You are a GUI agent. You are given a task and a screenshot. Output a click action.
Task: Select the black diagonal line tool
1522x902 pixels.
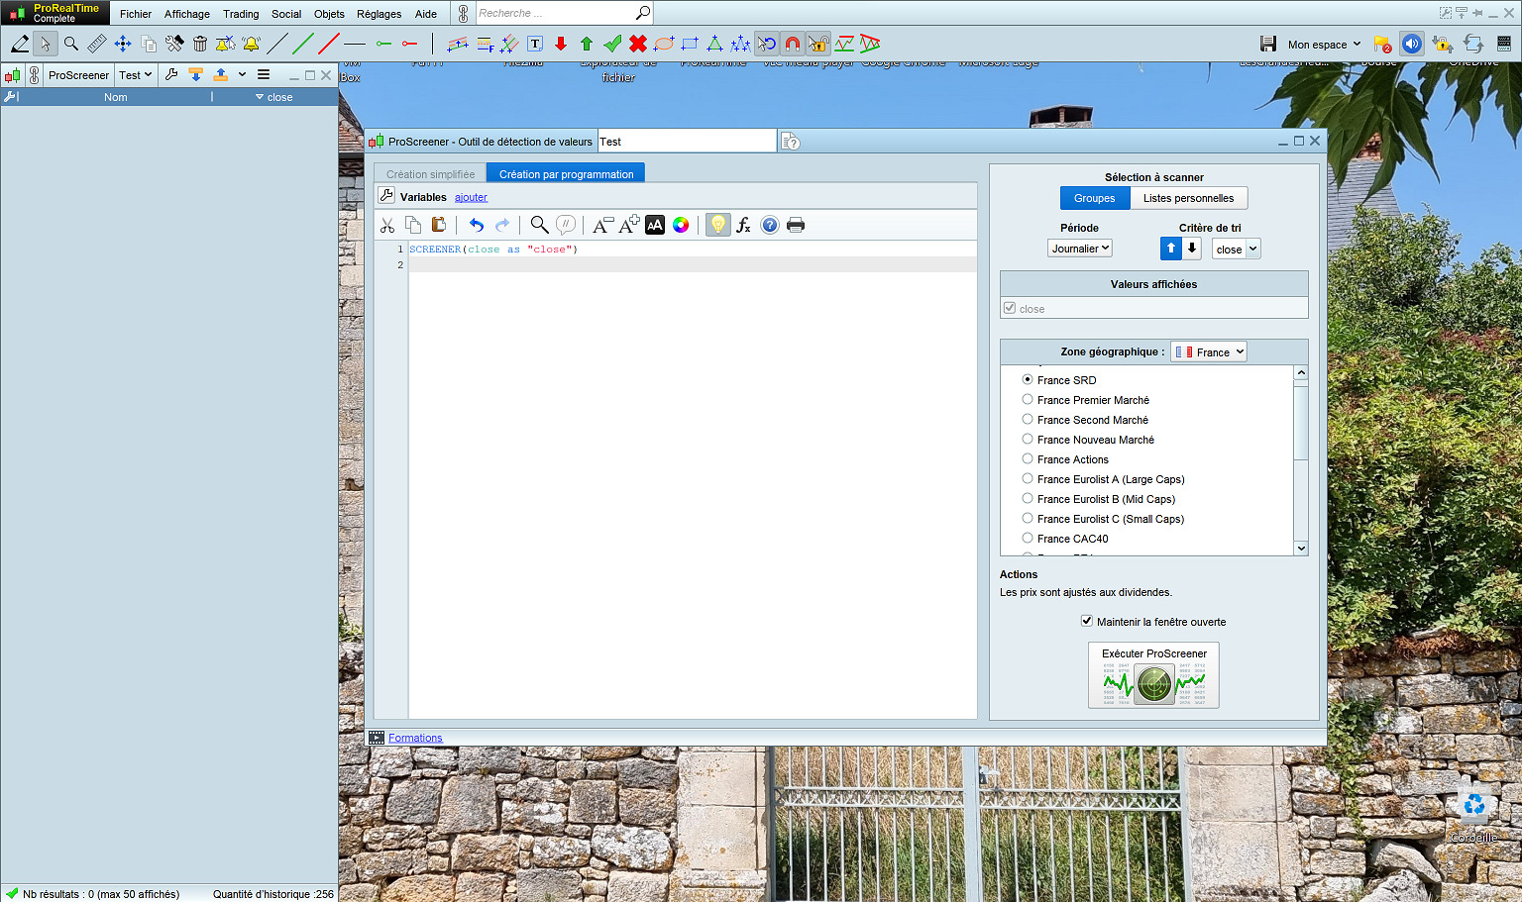(x=277, y=44)
